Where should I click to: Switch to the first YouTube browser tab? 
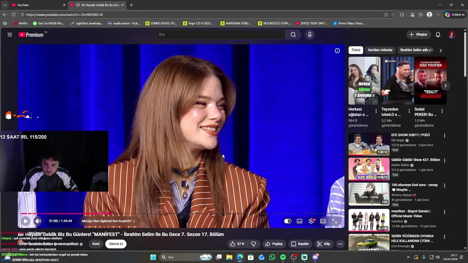38,5
